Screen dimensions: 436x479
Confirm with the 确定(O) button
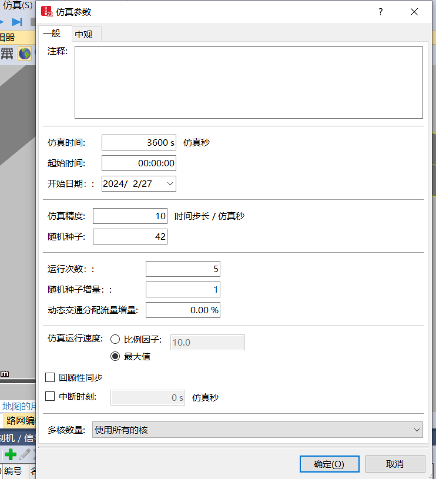coord(329,464)
